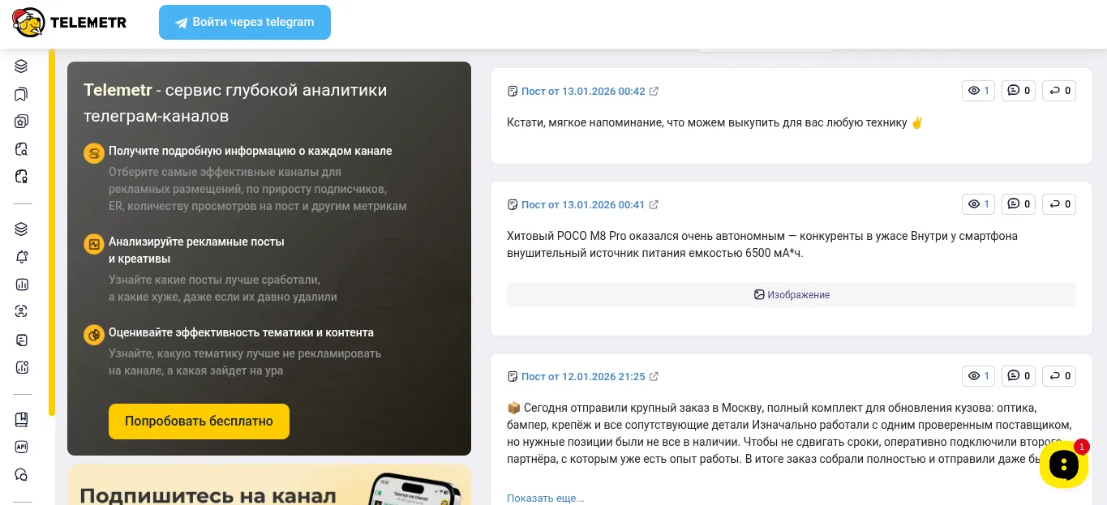Click comments counter on the 21:25 post

tap(1019, 376)
